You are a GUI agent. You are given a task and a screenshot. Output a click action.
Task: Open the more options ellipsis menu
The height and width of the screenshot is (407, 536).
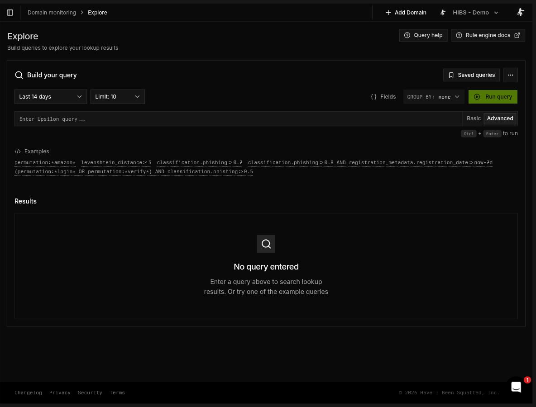click(x=510, y=75)
